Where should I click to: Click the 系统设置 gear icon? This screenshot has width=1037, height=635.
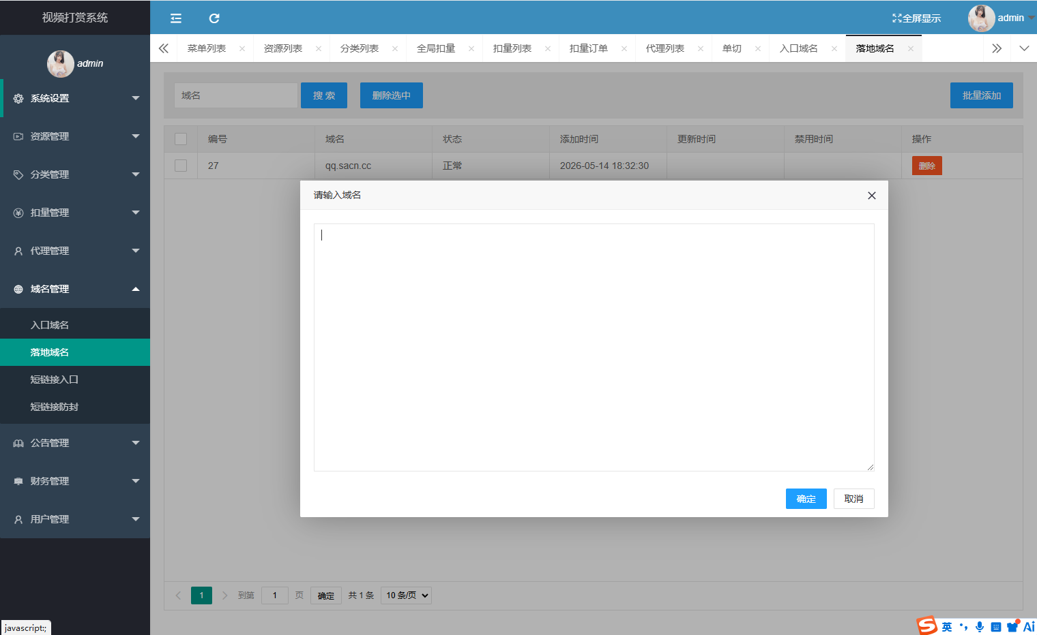coord(18,99)
